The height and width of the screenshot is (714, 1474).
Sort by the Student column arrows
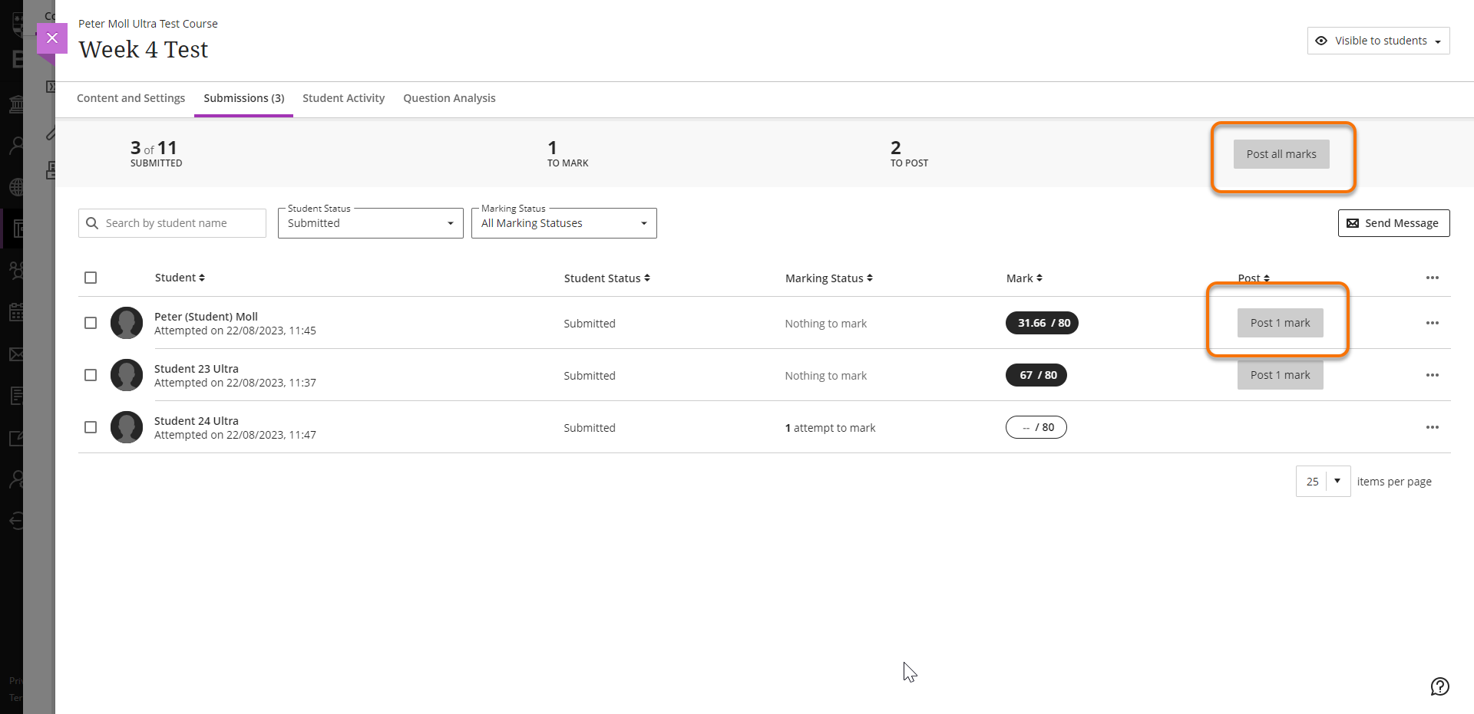coord(202,278)
